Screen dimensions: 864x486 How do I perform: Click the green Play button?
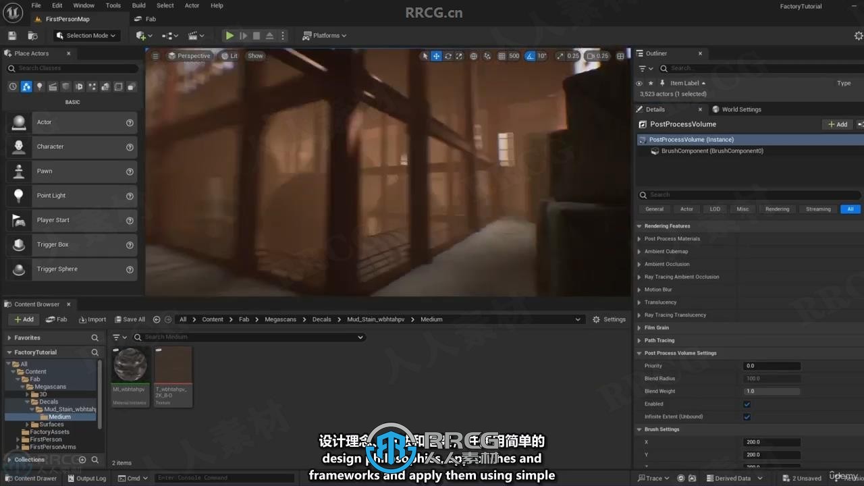click(x=230, y=36)
